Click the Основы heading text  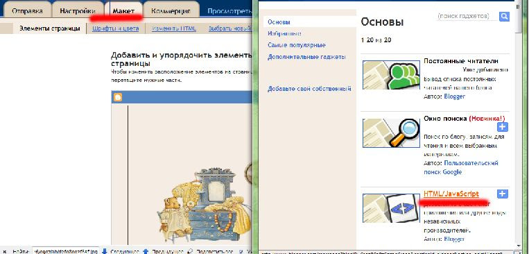point(382,23)
